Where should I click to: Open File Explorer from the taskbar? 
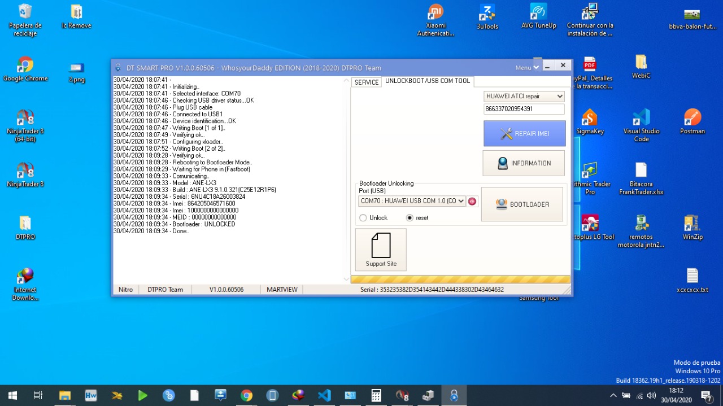point(64,395)
